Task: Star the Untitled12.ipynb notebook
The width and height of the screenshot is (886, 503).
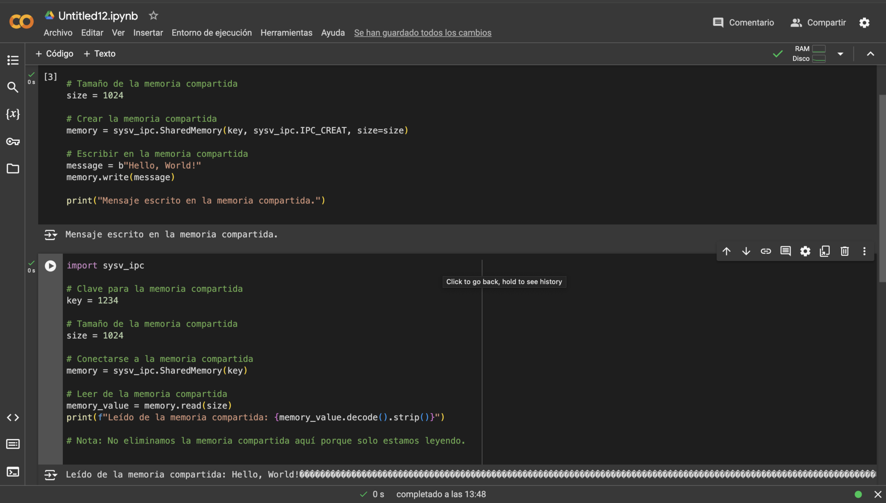Action: pyautogui.click(x=154, y=16)
